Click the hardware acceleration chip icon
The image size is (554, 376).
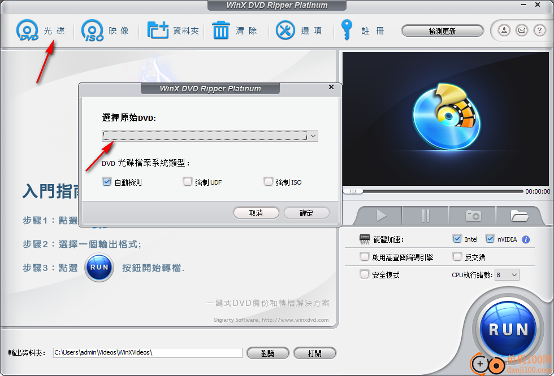(x=365, y=239)
